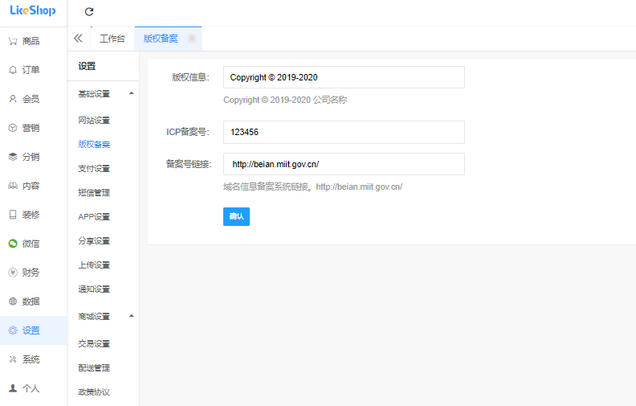Click 商城设置 group heading
The height and width of the screenshot is (406, 636).
pyautogui.click(x=94, y=316)
